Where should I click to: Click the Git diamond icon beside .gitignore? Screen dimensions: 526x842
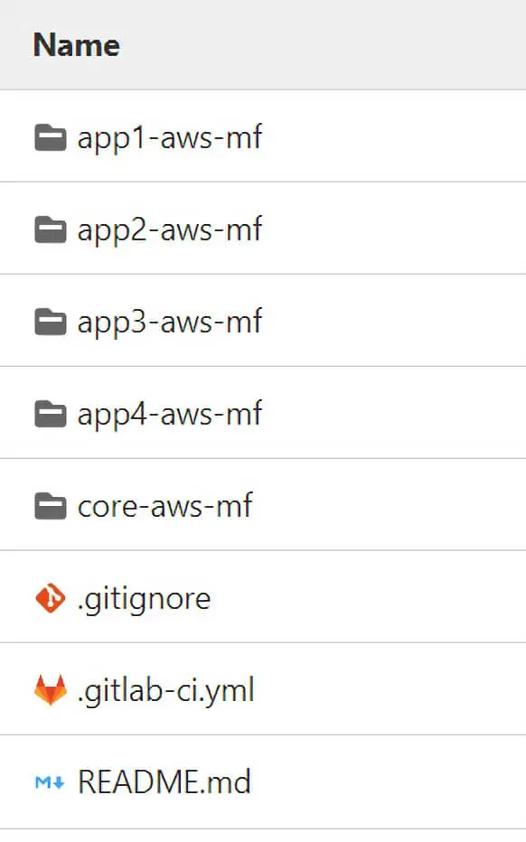click(52, 597)
